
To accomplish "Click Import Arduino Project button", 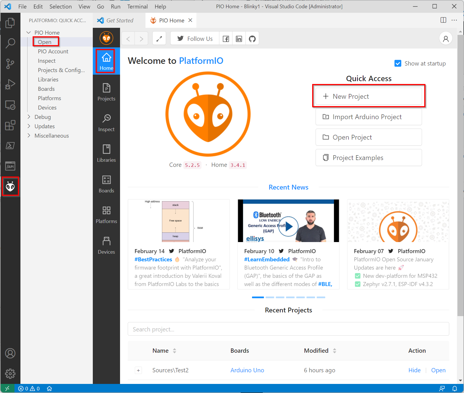I will coord(369,117).
